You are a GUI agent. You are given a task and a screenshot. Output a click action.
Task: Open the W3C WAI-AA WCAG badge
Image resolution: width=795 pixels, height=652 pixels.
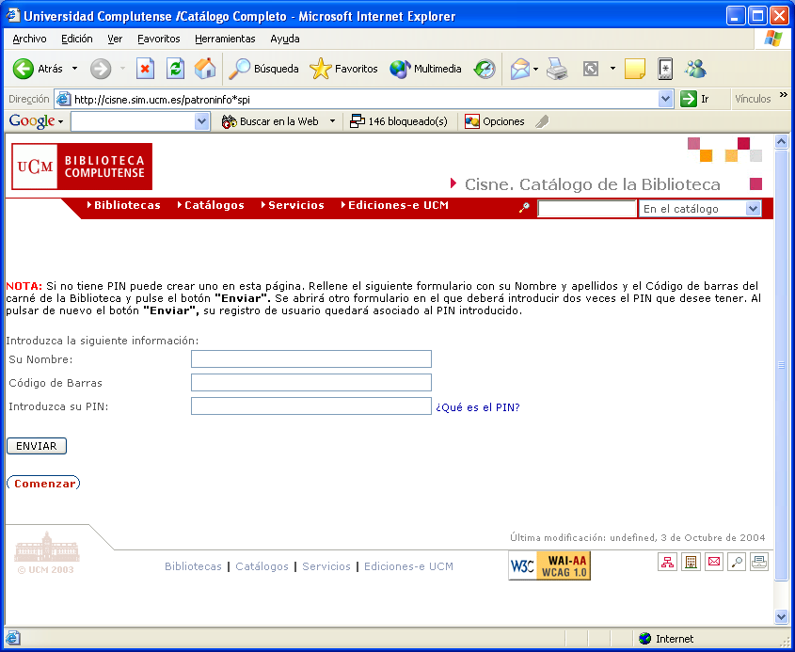pos(549,565)
